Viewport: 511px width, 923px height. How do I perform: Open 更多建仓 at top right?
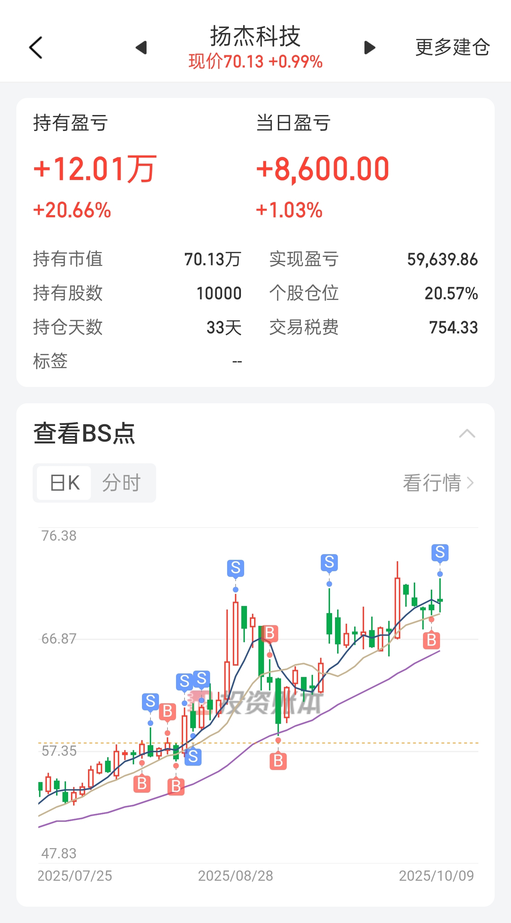[452, 47]
